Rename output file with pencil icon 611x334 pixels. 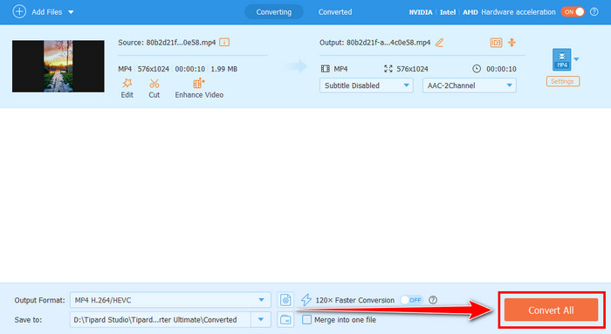point(439,43)
